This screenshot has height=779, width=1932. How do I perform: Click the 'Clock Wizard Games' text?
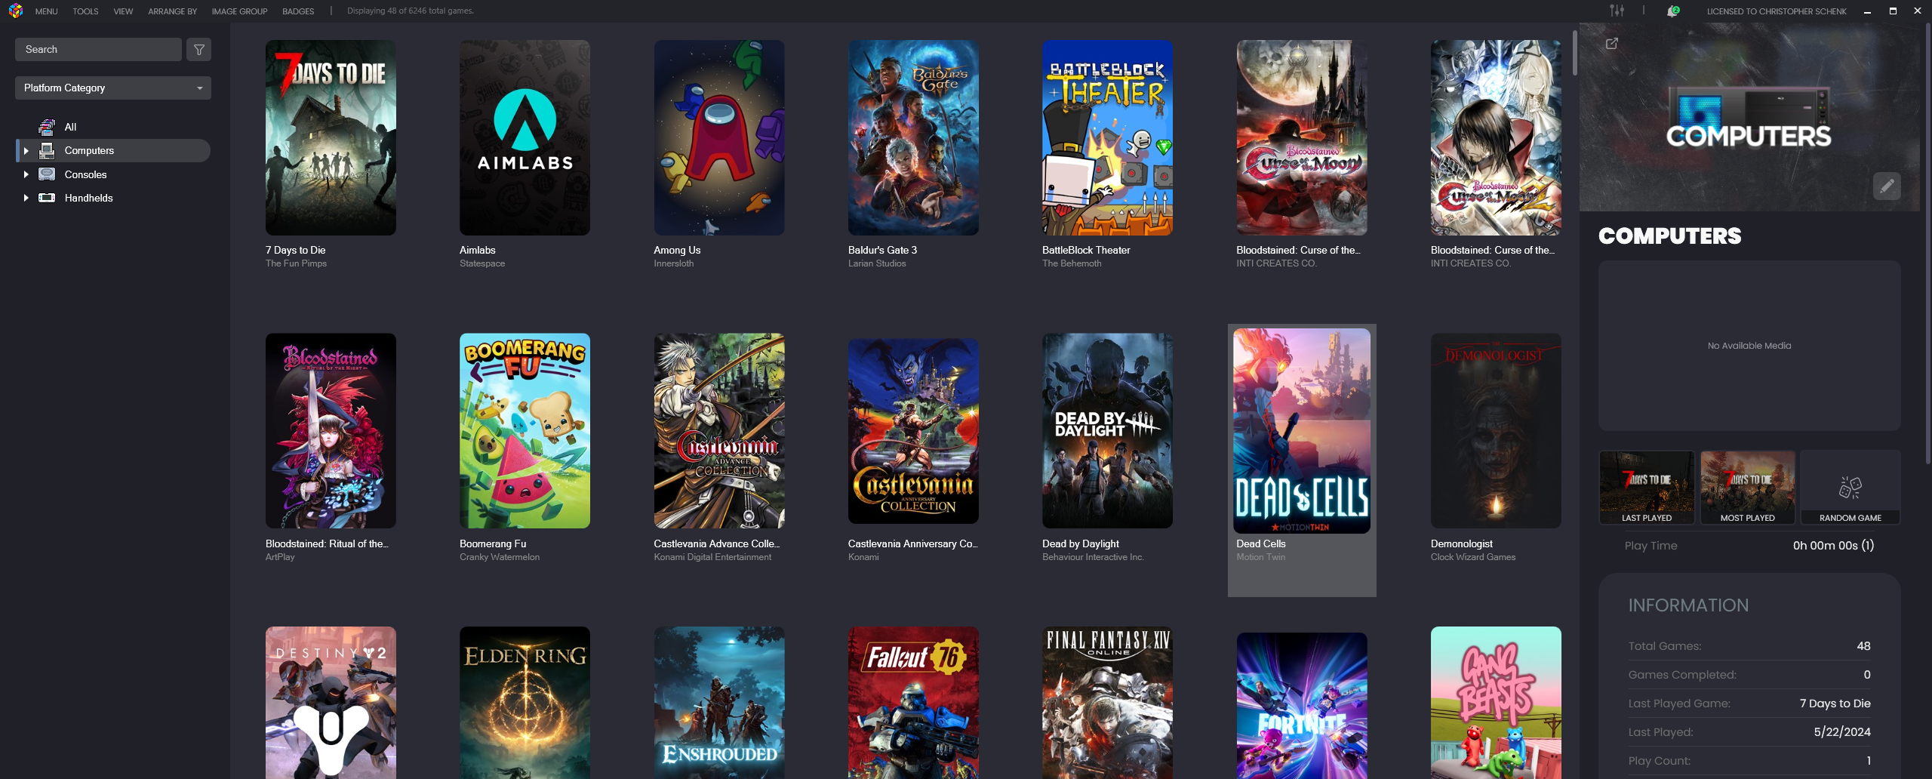(1473, 557)
